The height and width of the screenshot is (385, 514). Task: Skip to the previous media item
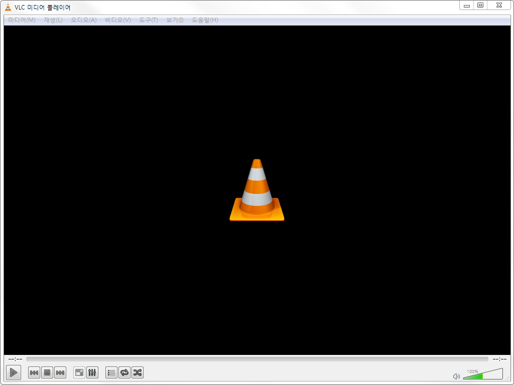tap(34, 372)
